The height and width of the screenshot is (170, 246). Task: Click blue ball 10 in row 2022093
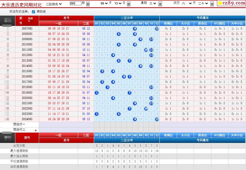click(x=146, y=109)
